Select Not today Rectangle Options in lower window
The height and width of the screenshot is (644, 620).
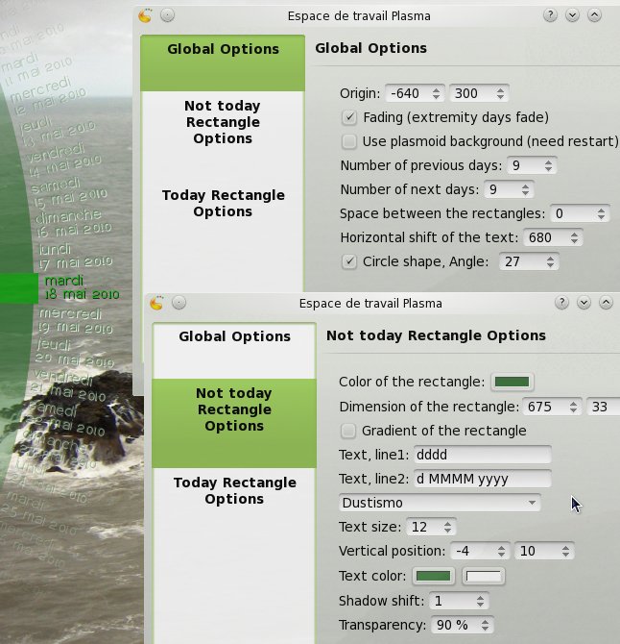click(x=234, y=423)
